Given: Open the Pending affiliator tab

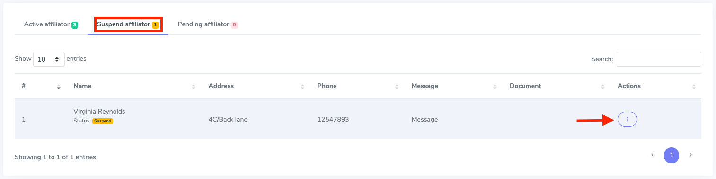Looking at the screenshot, I should coord(207,24).
